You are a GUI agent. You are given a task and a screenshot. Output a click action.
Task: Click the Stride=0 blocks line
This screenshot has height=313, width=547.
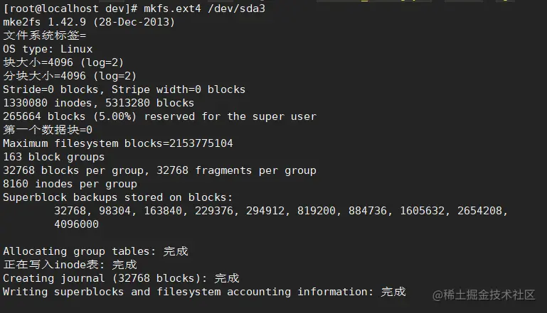124,89
